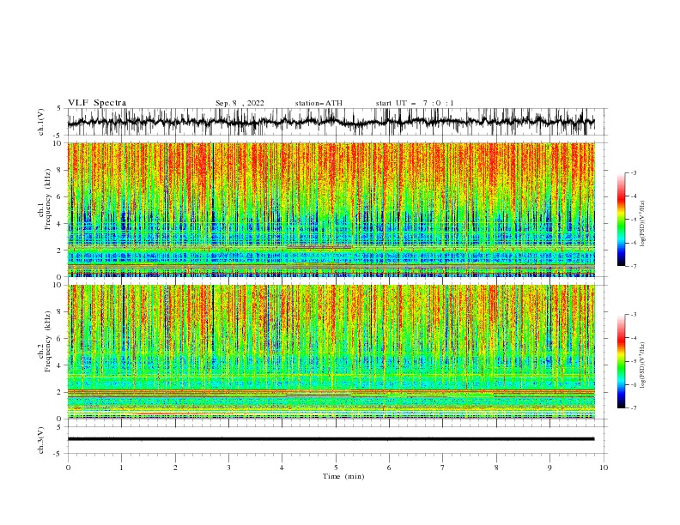Click the '-3' value atop ch.1 color bar
Viewport: 680px width, 525px height.
tap(633, 172)
